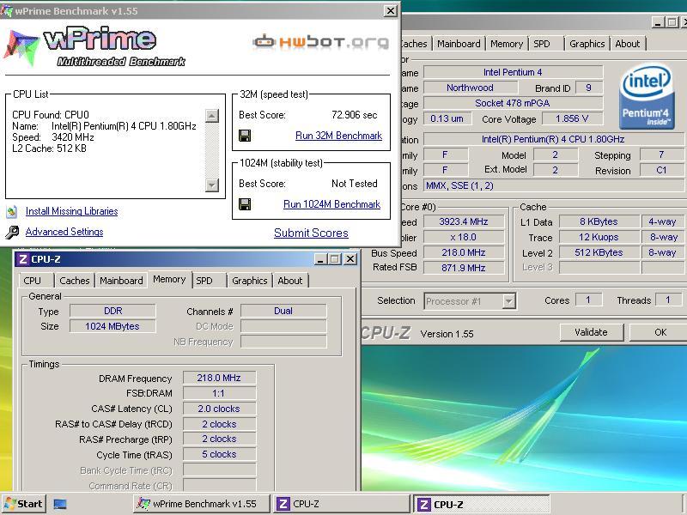Open Install Missing Libraries link
The image size is (687, 515).
[72, 211]
